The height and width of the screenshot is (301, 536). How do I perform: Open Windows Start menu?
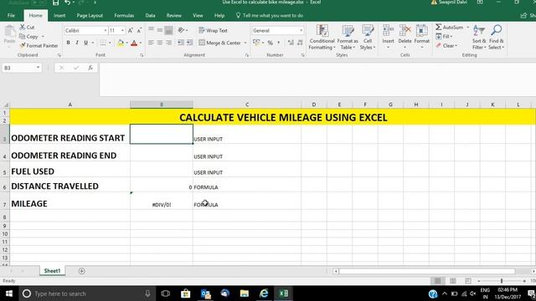9,293
